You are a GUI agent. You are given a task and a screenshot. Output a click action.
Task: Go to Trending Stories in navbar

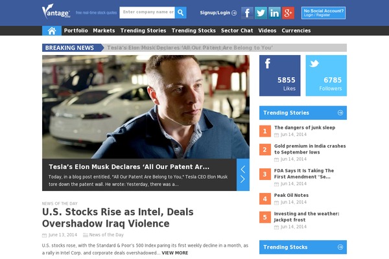pyautogui.click(x=143, y=30)
